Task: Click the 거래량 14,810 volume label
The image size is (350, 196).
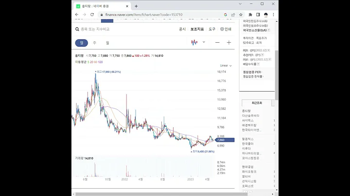Action: tap(84, 158)
